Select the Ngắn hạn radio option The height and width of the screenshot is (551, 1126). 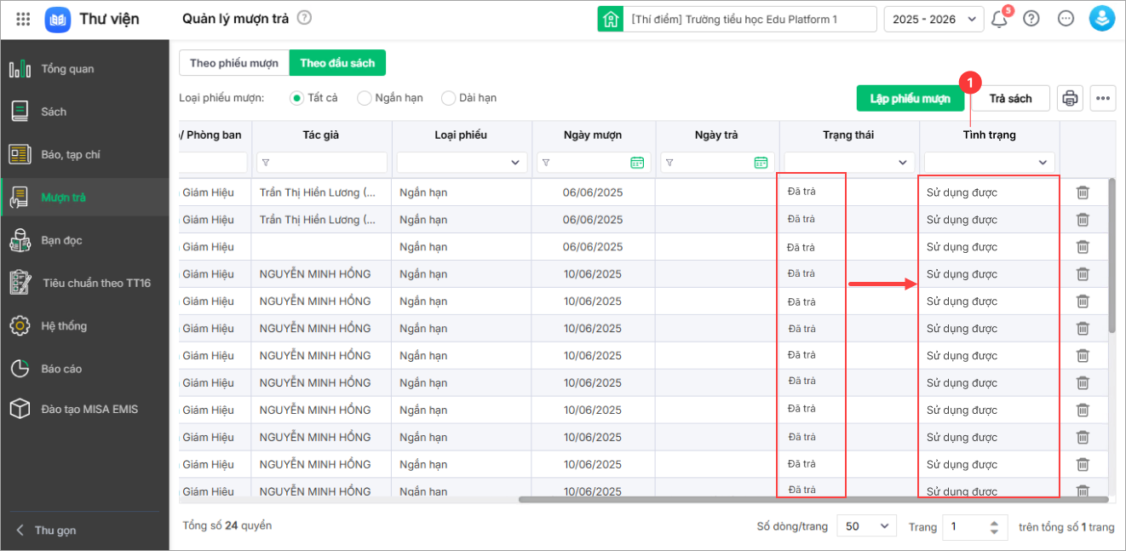[365, 98]
